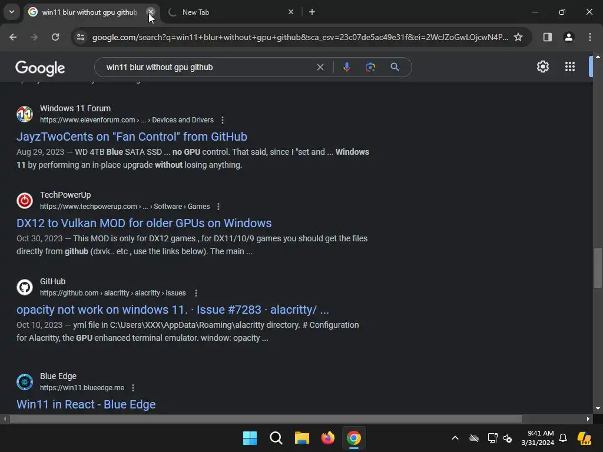Open more options for Blue Edge result
Viewport: 603px width, 452px height.
click(133, 388)
